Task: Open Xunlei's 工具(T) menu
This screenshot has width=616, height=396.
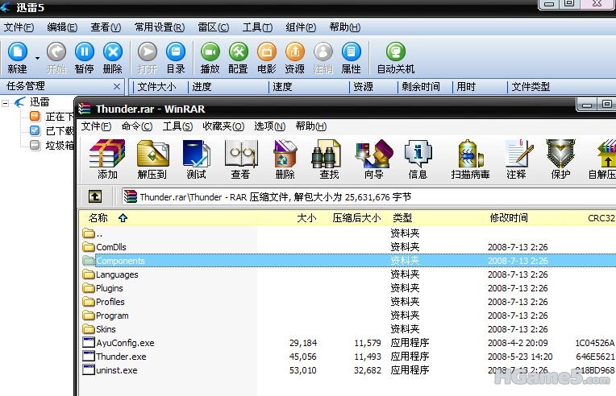Action: [257, 27]
